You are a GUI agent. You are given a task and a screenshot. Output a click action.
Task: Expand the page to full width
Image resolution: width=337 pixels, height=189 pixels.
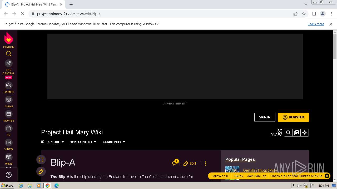41,160
